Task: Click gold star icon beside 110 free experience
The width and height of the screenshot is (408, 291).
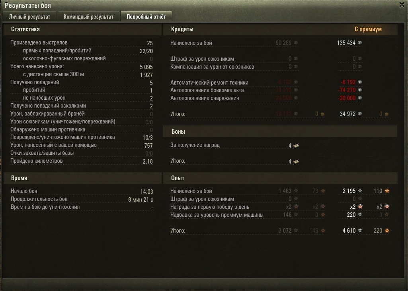Action: tap(387, 191)
